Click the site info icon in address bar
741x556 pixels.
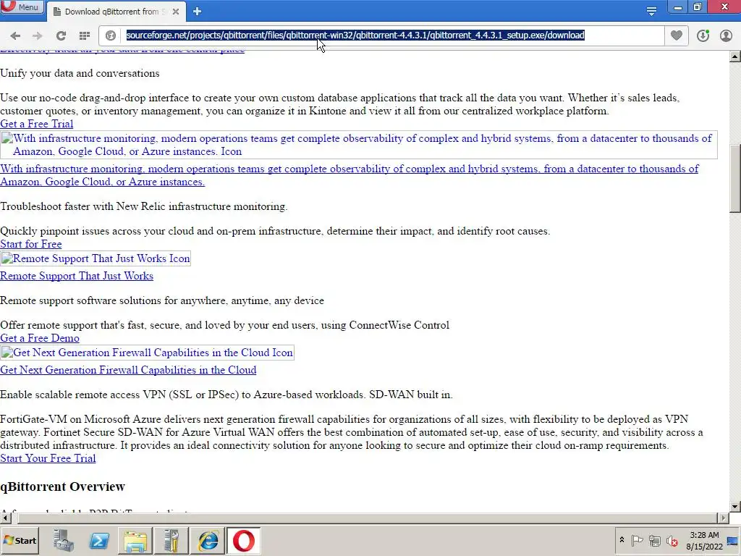tap(111, 35)
